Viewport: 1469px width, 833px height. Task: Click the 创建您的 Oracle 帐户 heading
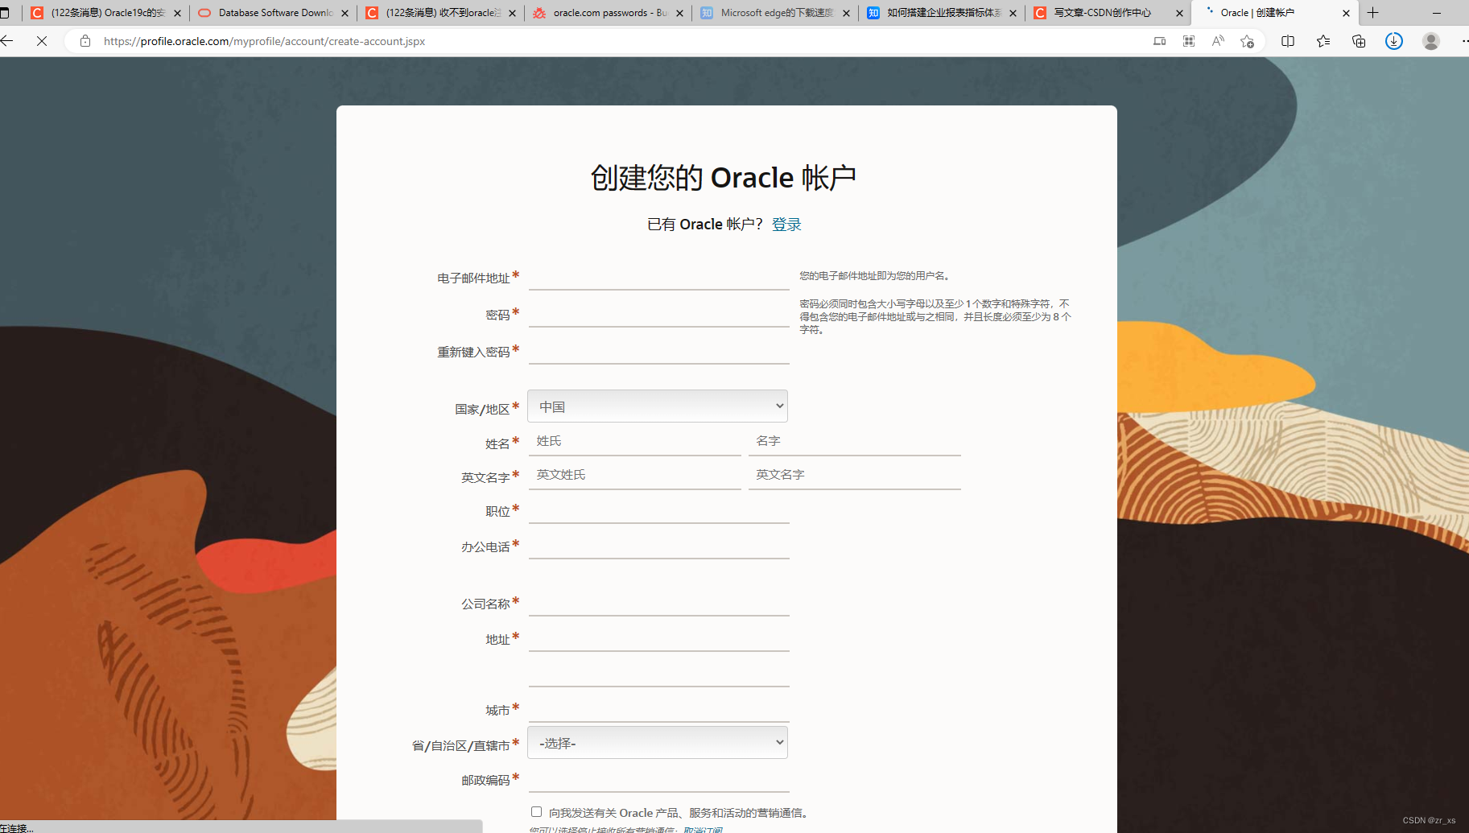723,177
